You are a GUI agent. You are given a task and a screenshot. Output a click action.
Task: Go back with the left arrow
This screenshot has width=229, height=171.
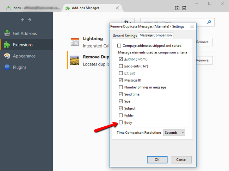point(23,20)
